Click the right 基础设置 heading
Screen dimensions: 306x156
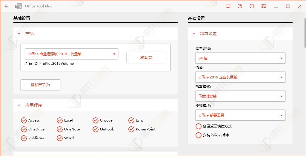click(x=196, y=18)
